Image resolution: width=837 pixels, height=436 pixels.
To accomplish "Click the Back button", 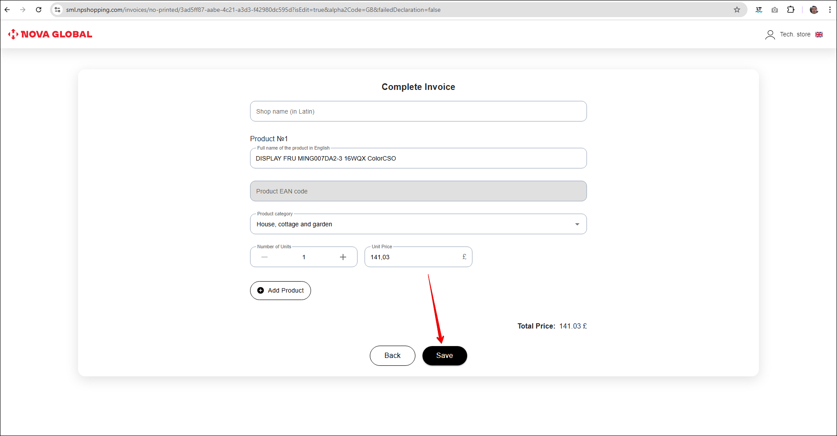I will (392, 355).
